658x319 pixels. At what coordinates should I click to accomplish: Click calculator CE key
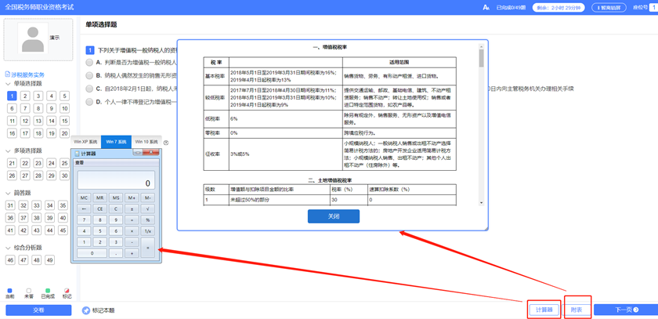click(100, 208)
